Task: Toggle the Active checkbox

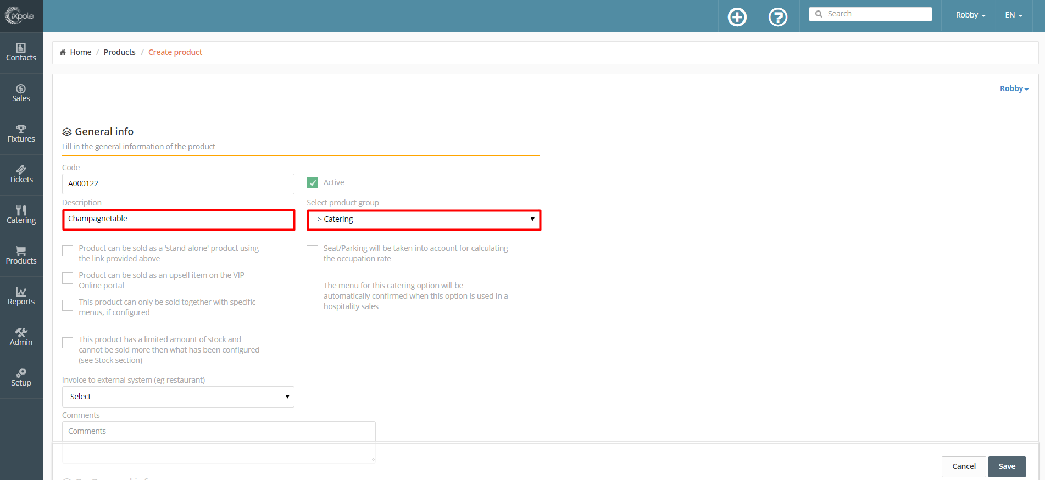Action: (x=313, y=183)
